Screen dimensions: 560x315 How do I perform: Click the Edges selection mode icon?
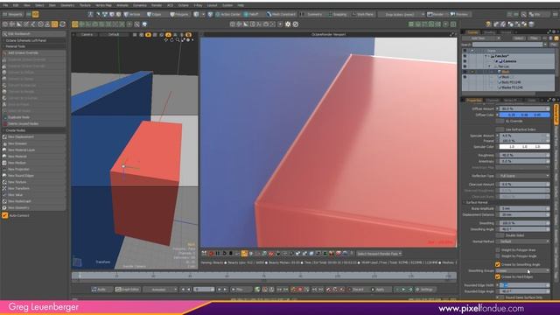(x=149, y=15)
